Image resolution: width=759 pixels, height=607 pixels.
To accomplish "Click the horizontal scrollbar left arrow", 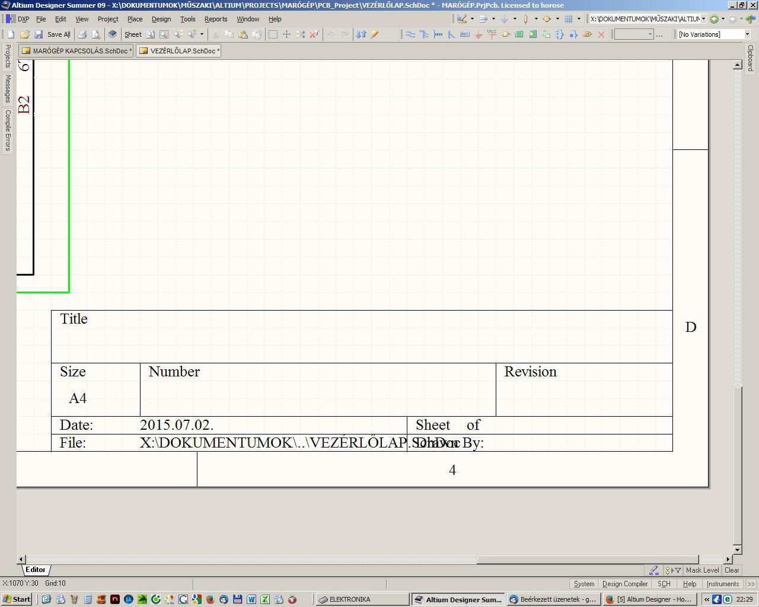I will click(x=21, y=559).
